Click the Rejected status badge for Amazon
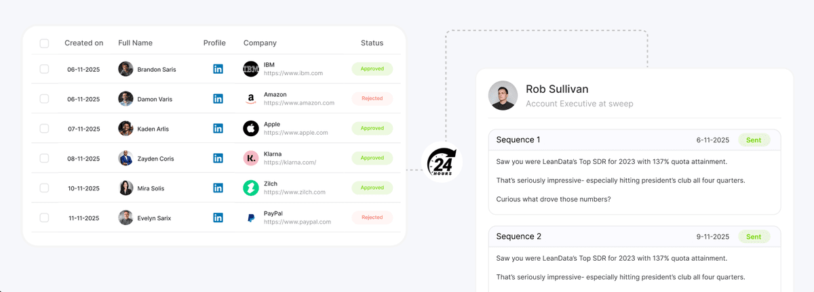Image resolution: width=814 pixels, height=292 pixels. [x=372, y=99]
